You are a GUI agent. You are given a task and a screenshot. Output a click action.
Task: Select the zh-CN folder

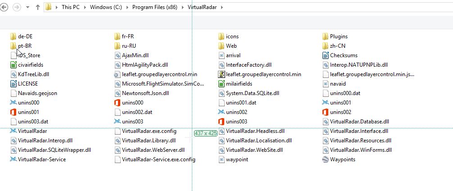334,45
